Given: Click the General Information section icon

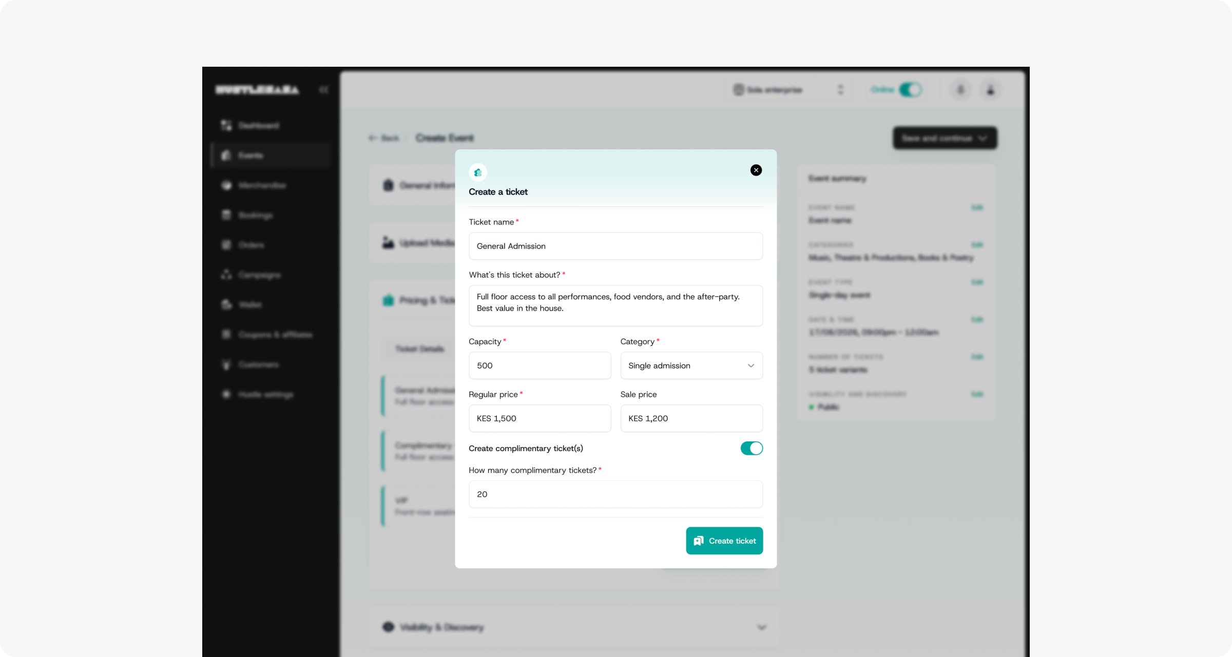Looking at the screenshot, I should click(388, 185).
